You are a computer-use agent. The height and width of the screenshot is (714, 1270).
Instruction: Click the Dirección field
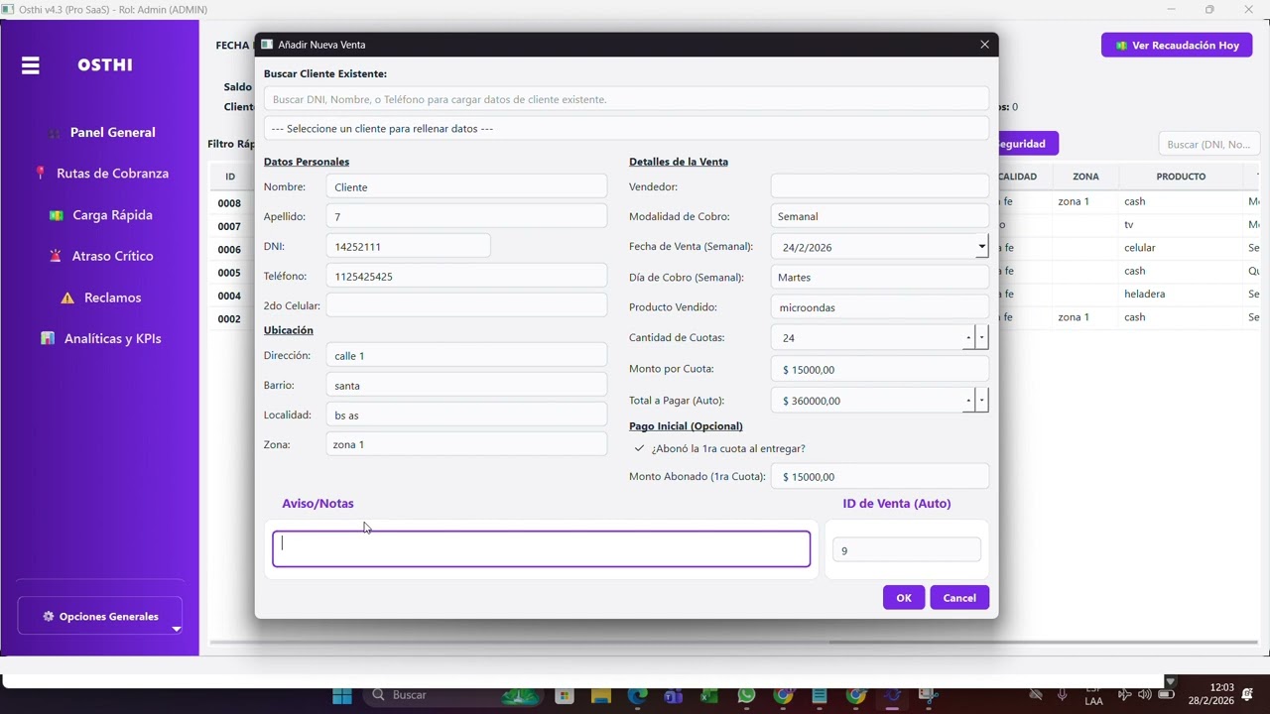pyautogui.click(x=466, y=355)
